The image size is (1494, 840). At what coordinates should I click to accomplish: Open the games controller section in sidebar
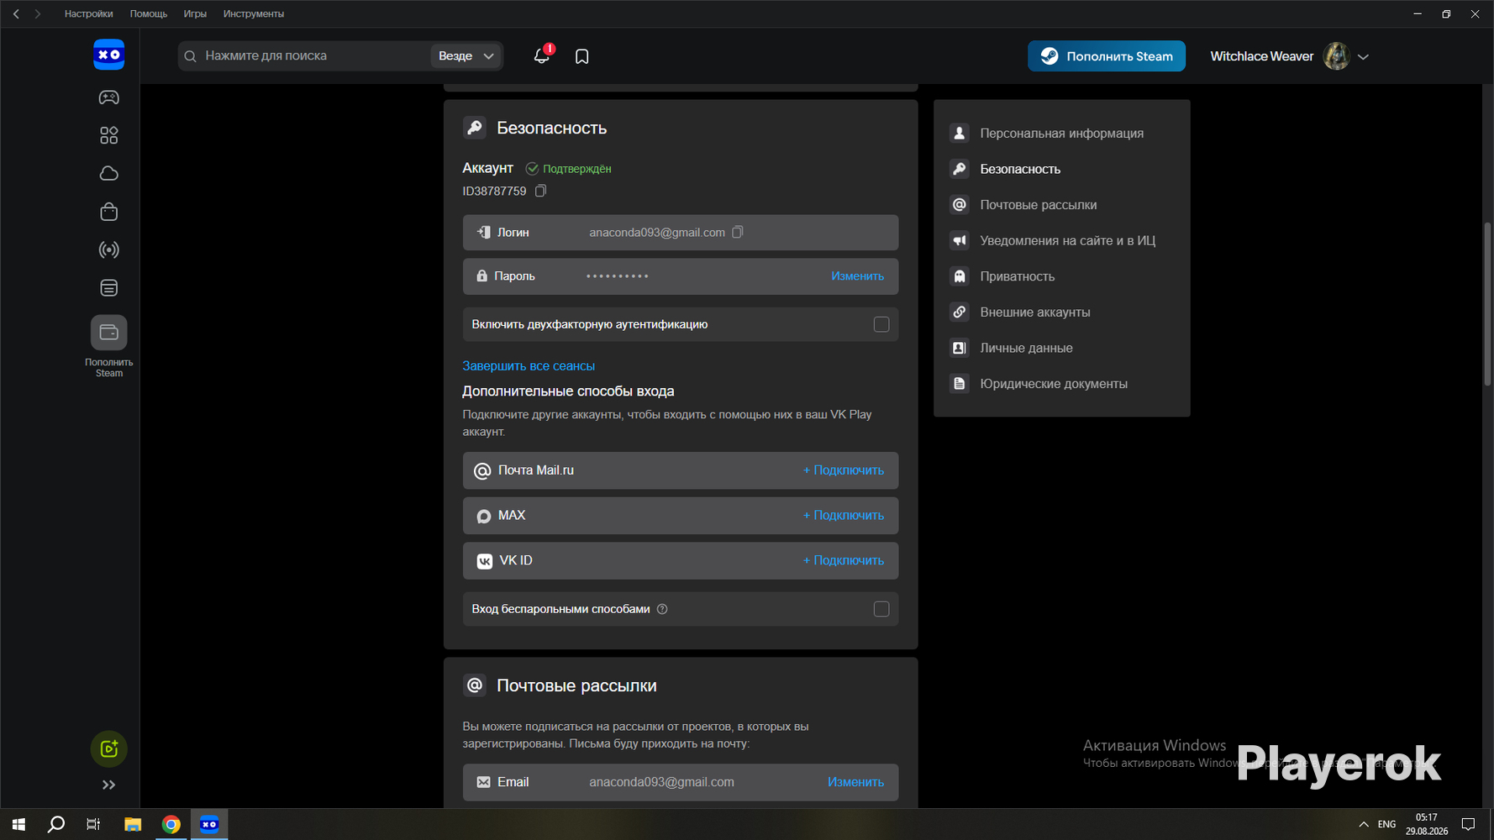point(109,97)
